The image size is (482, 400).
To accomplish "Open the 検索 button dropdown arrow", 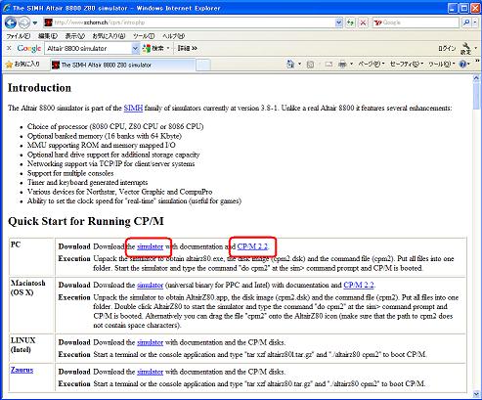I will pyautogui.click(x=168, y=48).
